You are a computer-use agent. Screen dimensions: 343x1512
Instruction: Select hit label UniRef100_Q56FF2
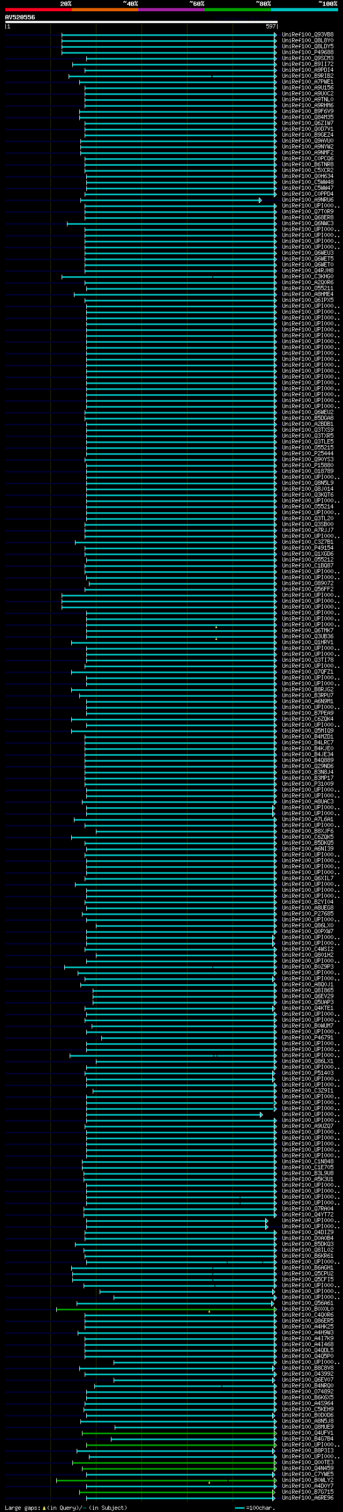pos(308,589)
